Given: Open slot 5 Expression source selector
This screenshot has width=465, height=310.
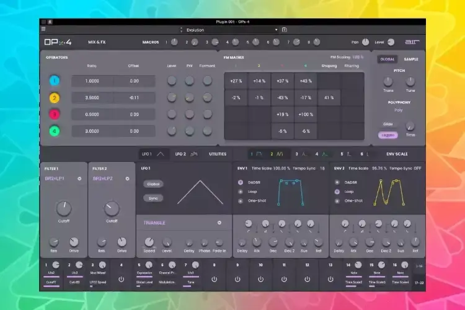Looking at the screenshot, I should [x=144, y=273].
